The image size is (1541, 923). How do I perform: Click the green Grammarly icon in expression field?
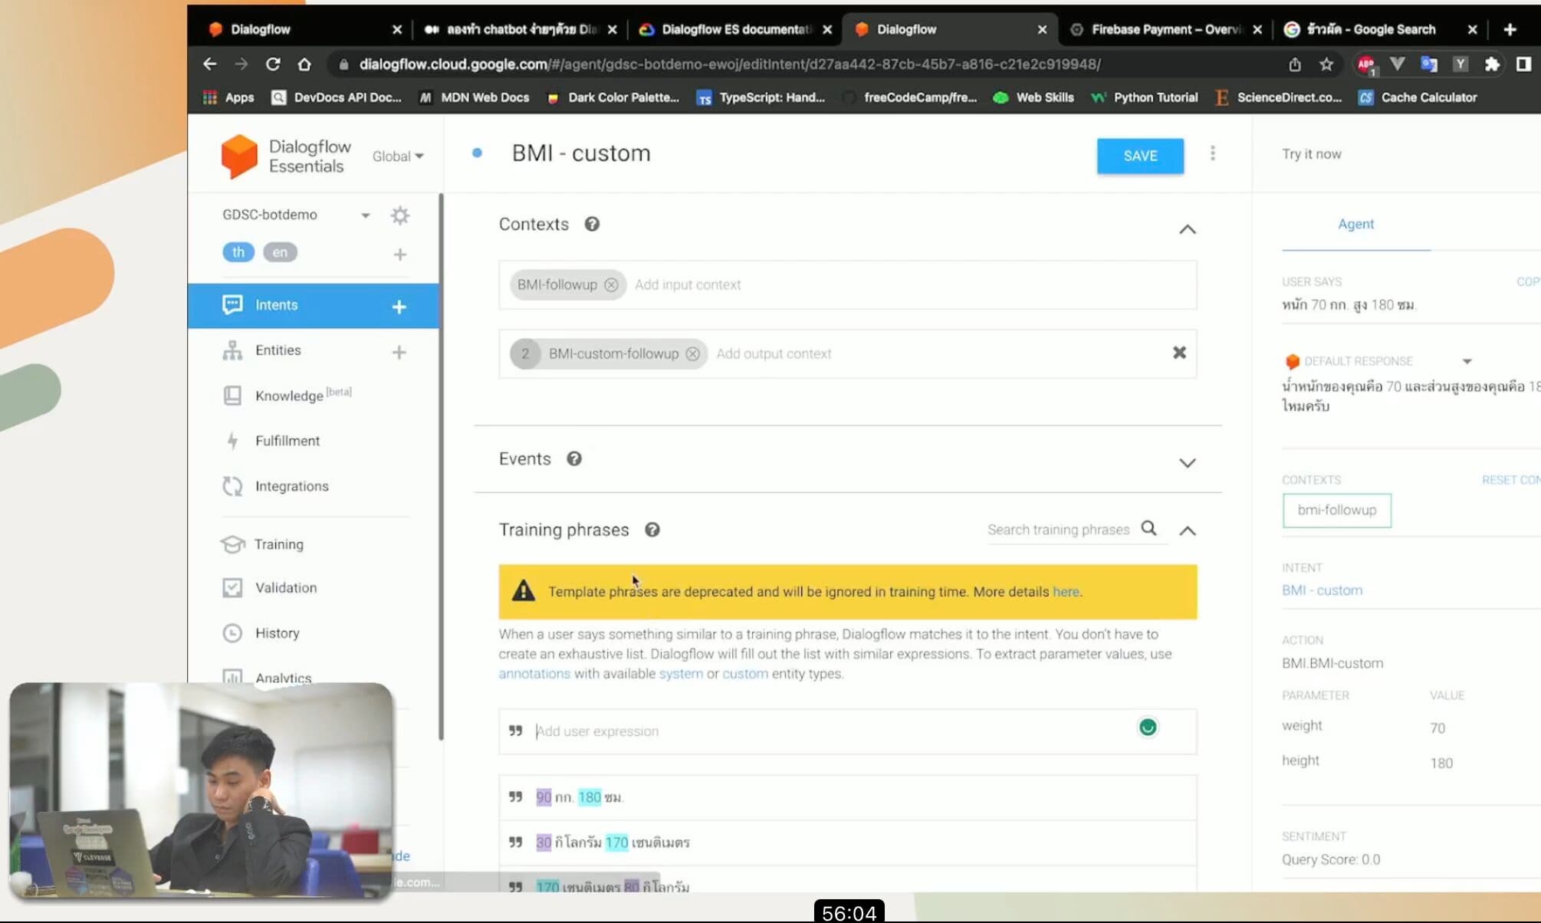(1148, 727)
